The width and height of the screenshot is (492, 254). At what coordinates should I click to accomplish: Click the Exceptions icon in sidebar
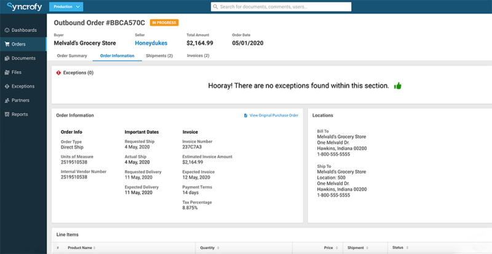pyautogui.click(x=7, y=87)
